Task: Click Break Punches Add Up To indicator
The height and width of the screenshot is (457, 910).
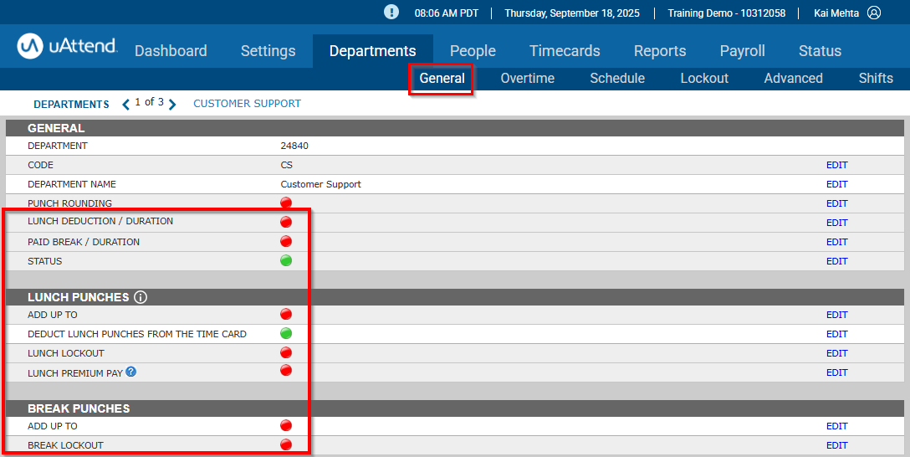Action: [x=286, y=426]
